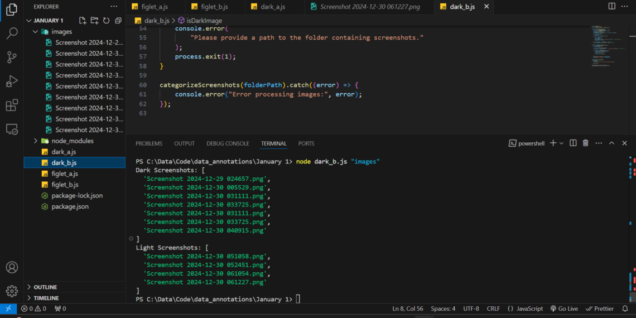
Task: Kill the terminal with trash icon
Action: (585, 143)
